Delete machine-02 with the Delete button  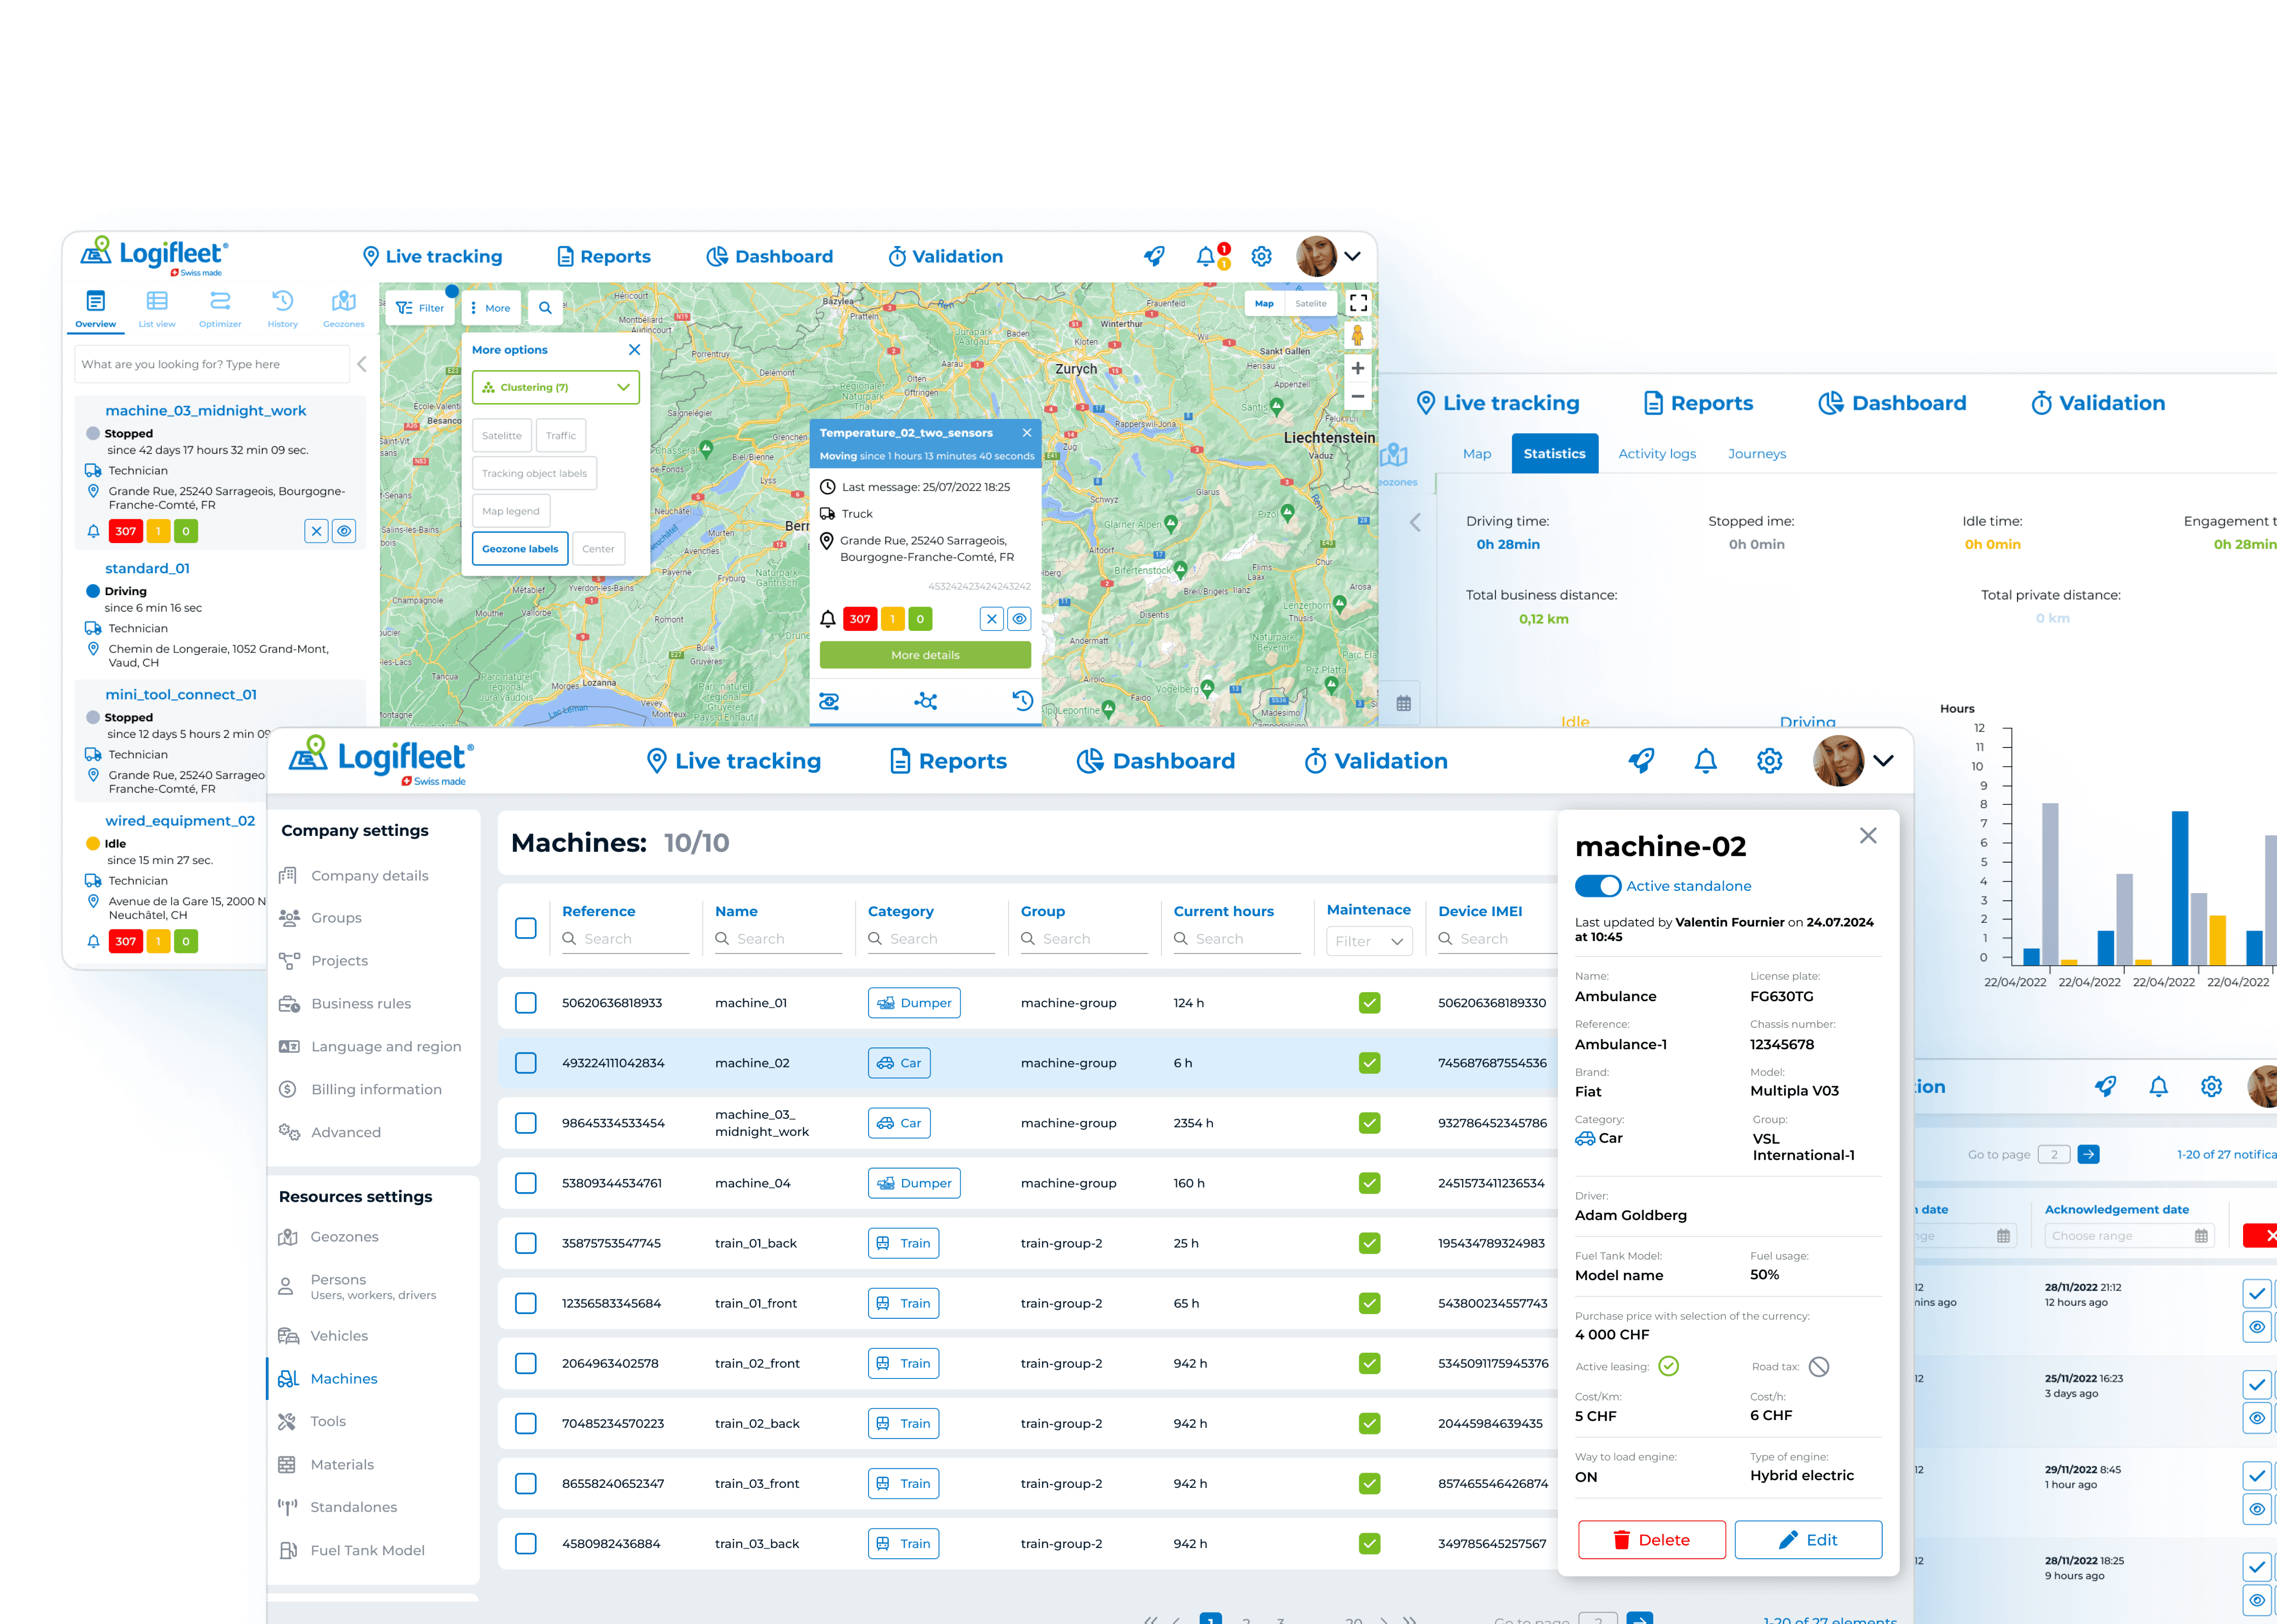pyautogui.click(x=1652, y=1541)
